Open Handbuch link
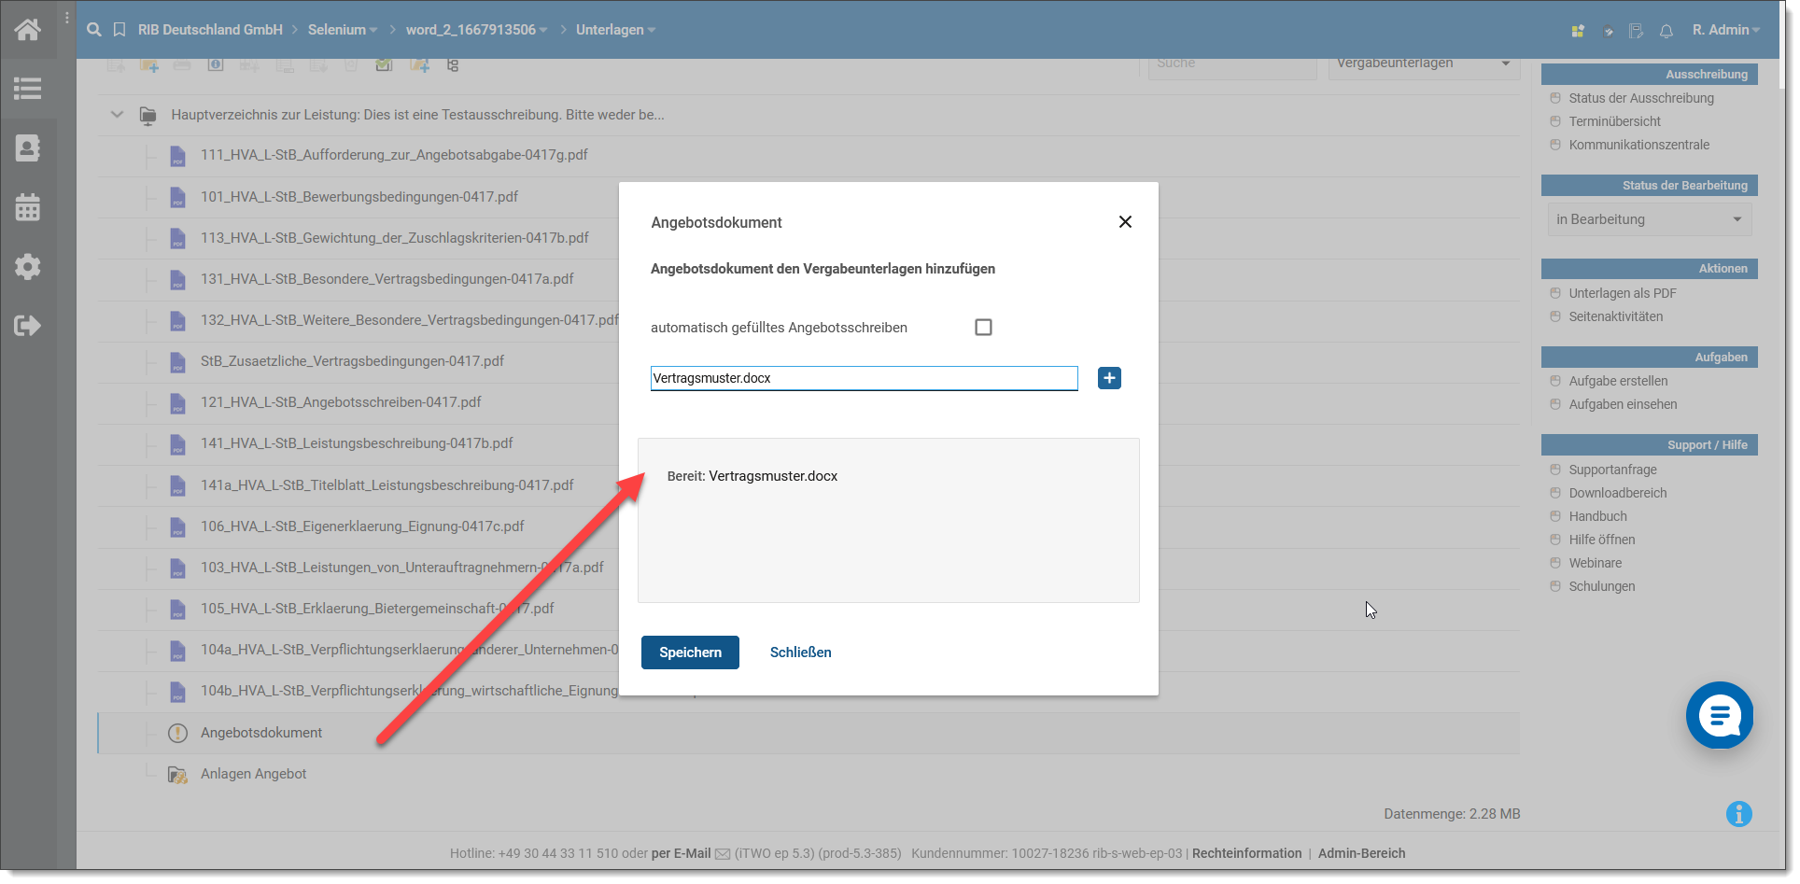The width and height of the screenshot is (1800, 884). (x=1597, y=516)
